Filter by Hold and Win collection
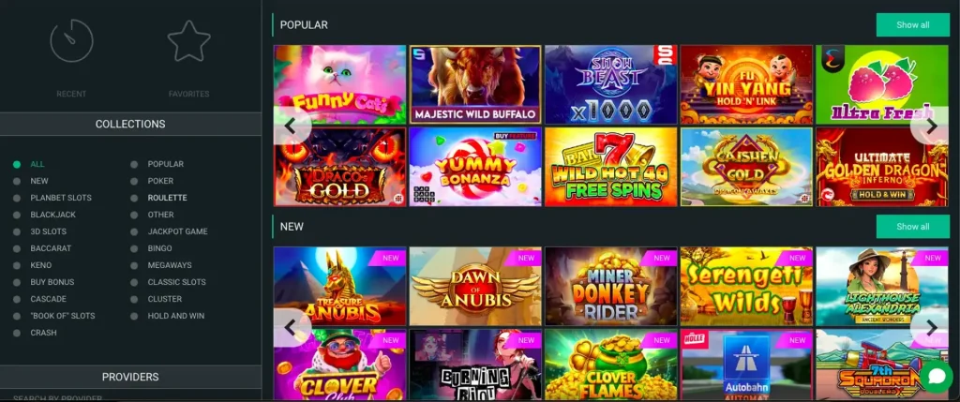This screenshot has width=960, height=402. click(x=169, y=316)
